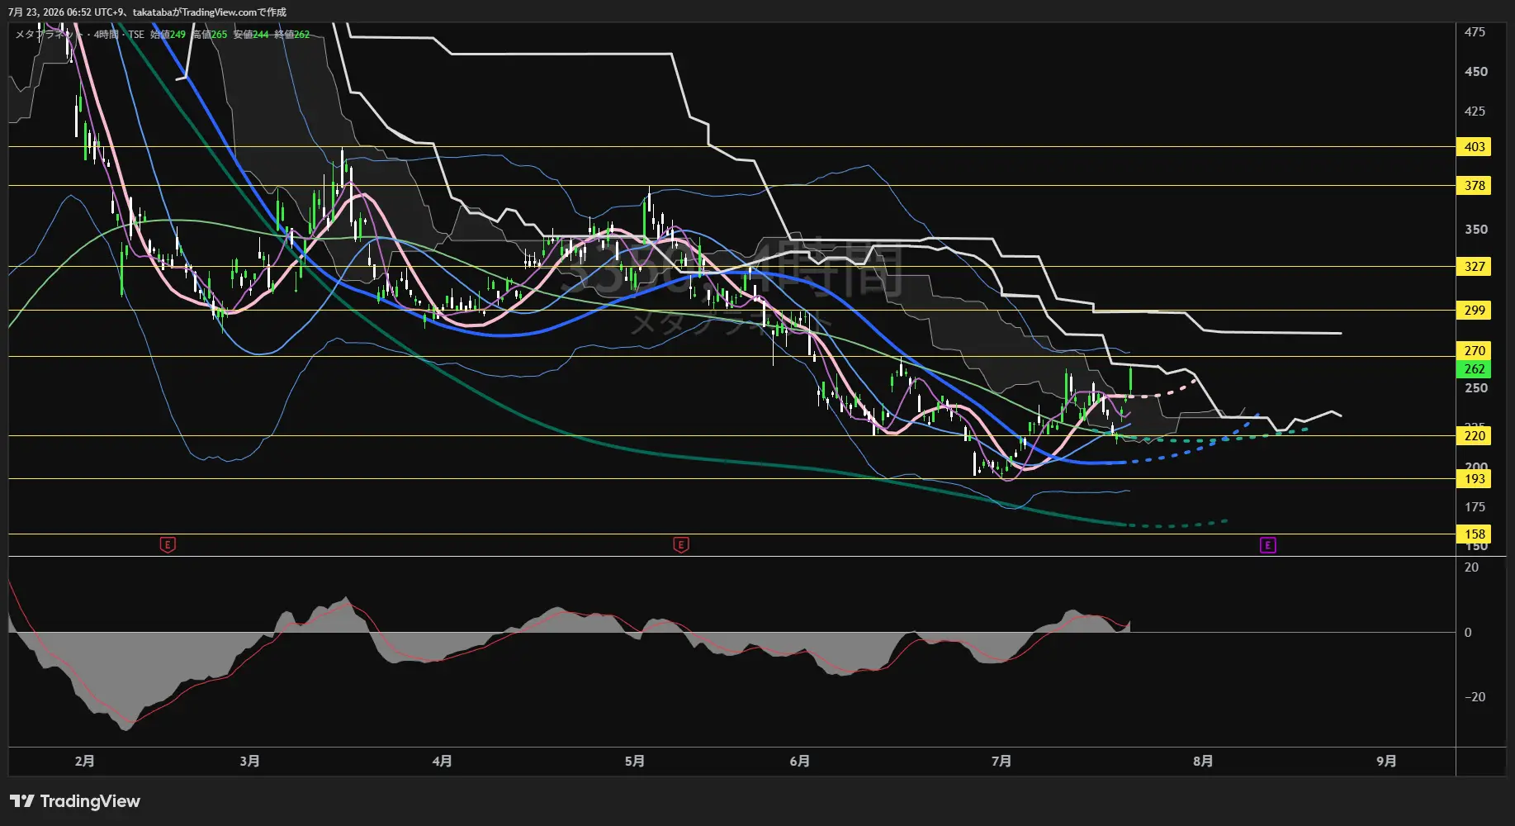The image size is (1515, 826).
Task: Click the purple upcoming earnings E marker
Action: [1268, 545]
